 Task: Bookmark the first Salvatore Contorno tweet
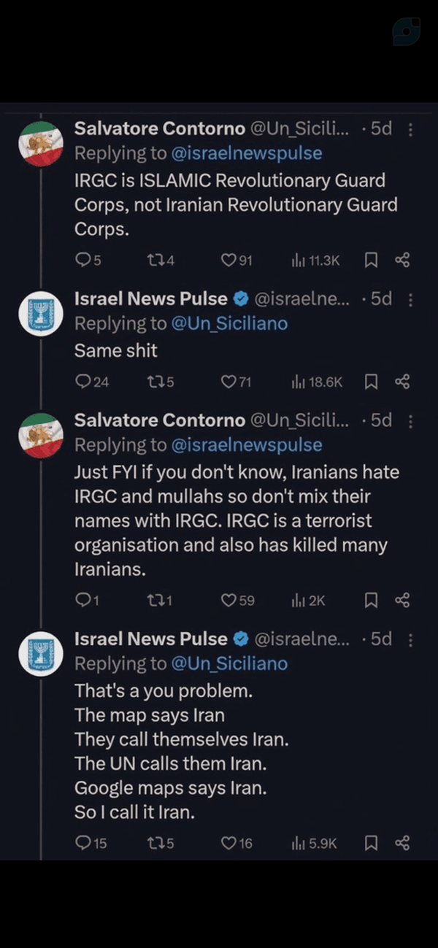point(371,260)
